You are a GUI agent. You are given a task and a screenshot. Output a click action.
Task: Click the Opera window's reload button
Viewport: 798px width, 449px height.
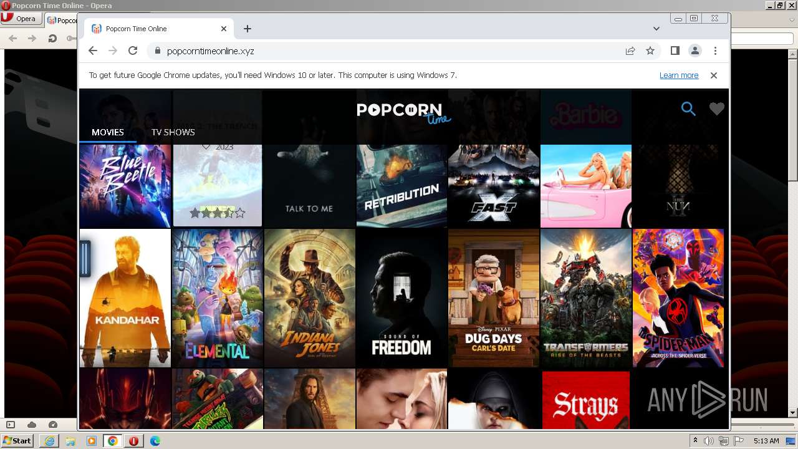click(52, 38)
